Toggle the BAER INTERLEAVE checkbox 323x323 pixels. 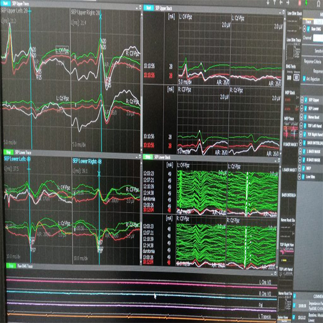click(305, 143)
